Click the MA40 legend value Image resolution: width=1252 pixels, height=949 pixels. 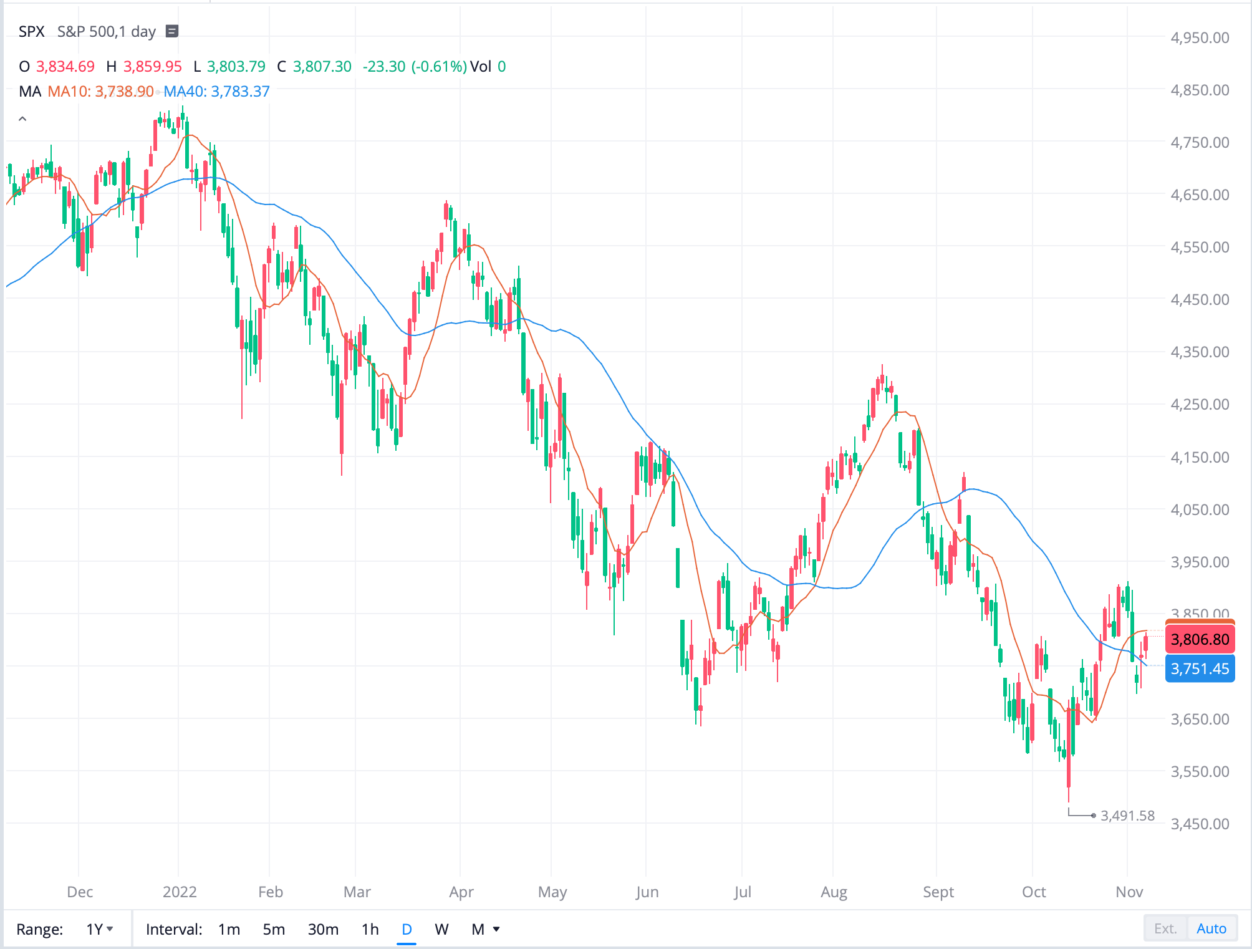click(x=216, y=91)
